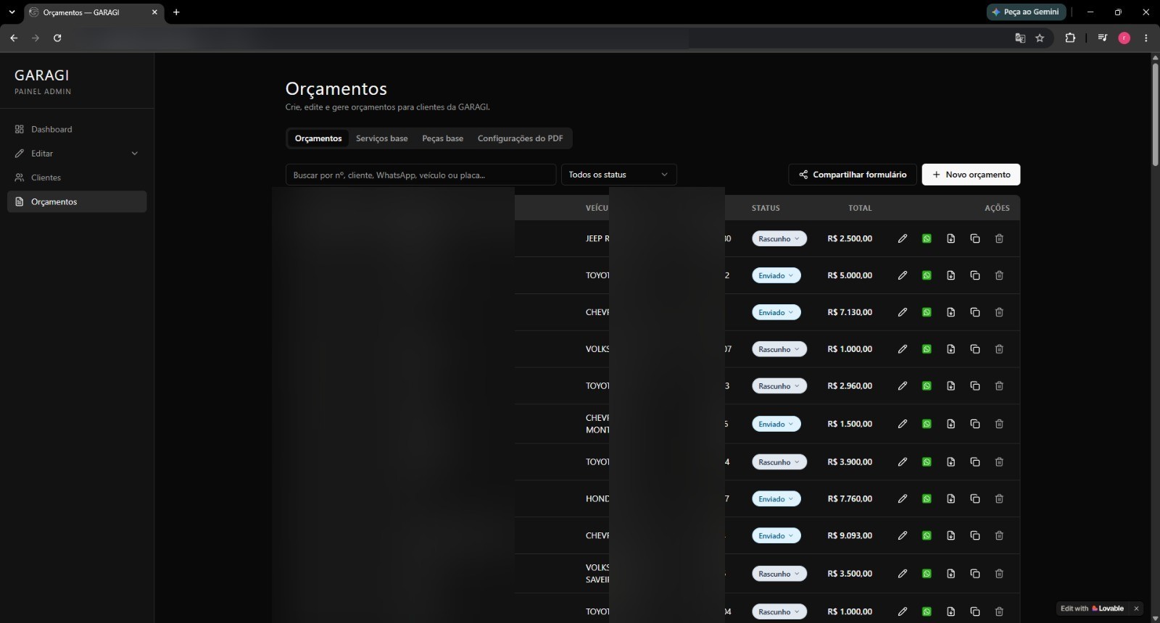The height and width of the screenshot is (623, 1160).
Task: Click the WhatsApp icon on the R$ 7.760,00 row
Action: coord(927,499)
